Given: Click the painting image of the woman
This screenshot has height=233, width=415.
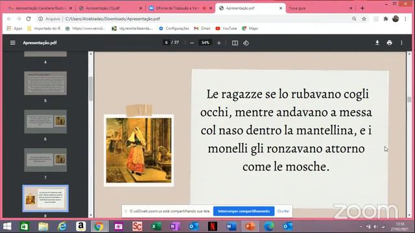Looking at the screenshot, I should 139,150.
